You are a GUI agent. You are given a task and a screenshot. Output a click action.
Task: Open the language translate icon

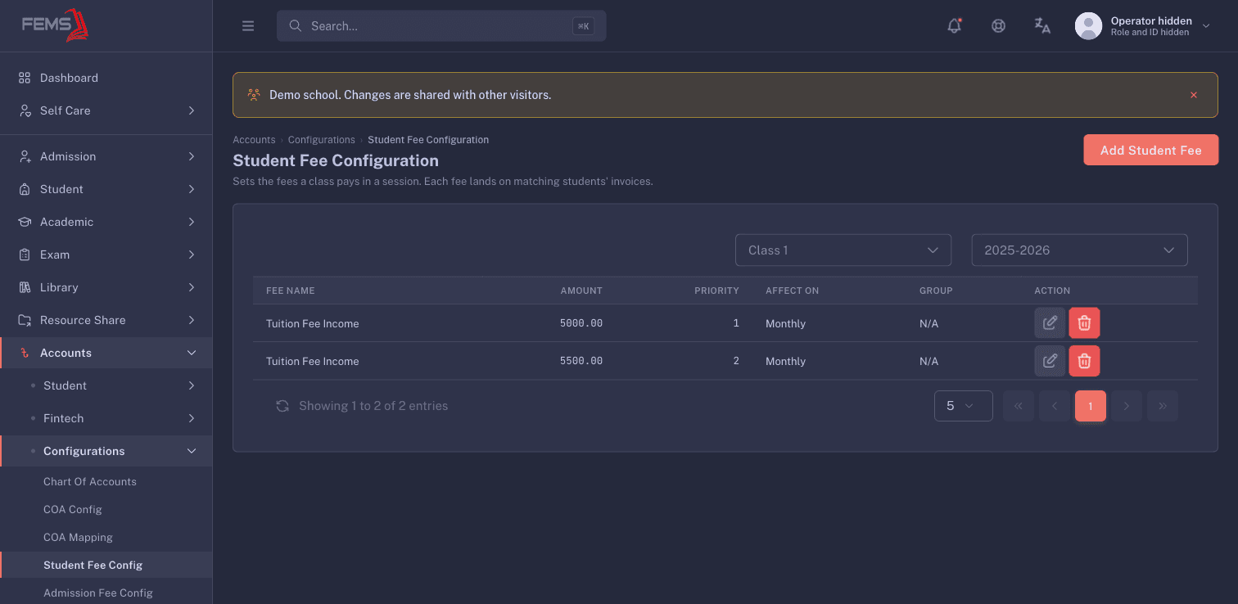pos(1042,26)
